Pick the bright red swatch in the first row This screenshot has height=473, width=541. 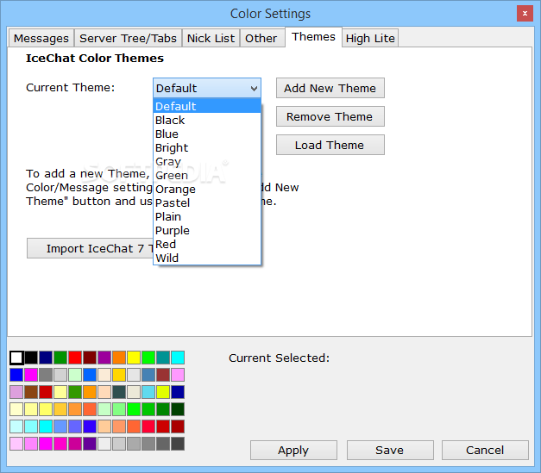(75, 358)
